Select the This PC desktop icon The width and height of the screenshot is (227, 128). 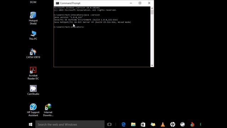click(x=33, y=35)
